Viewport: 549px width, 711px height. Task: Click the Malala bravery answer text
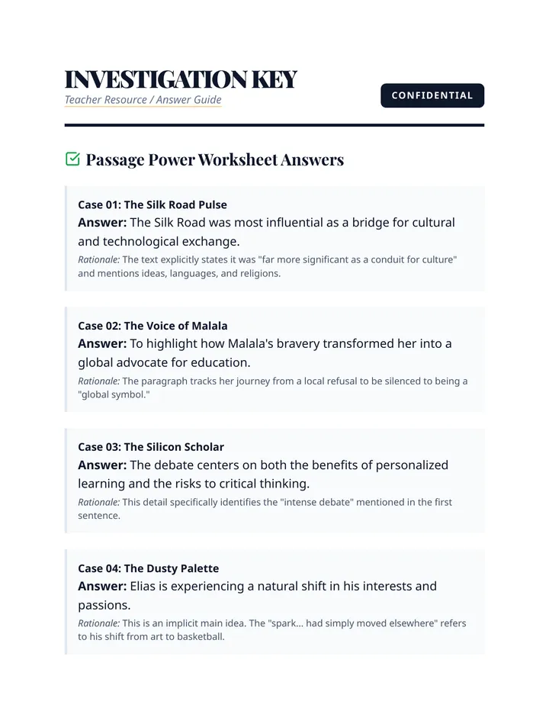tap(265, 352)
